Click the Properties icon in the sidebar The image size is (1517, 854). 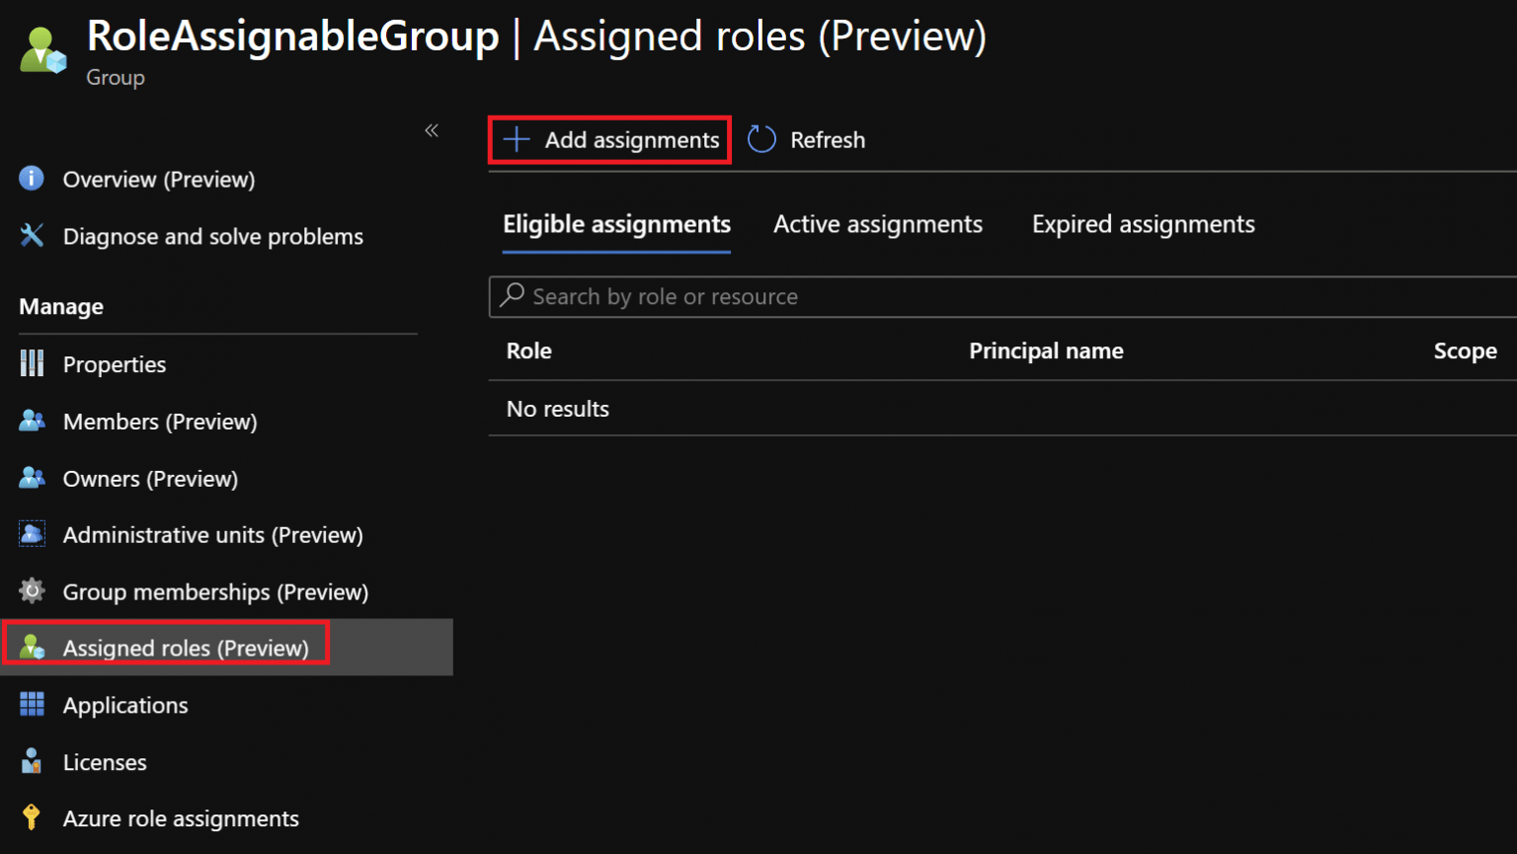click(31, 363)
